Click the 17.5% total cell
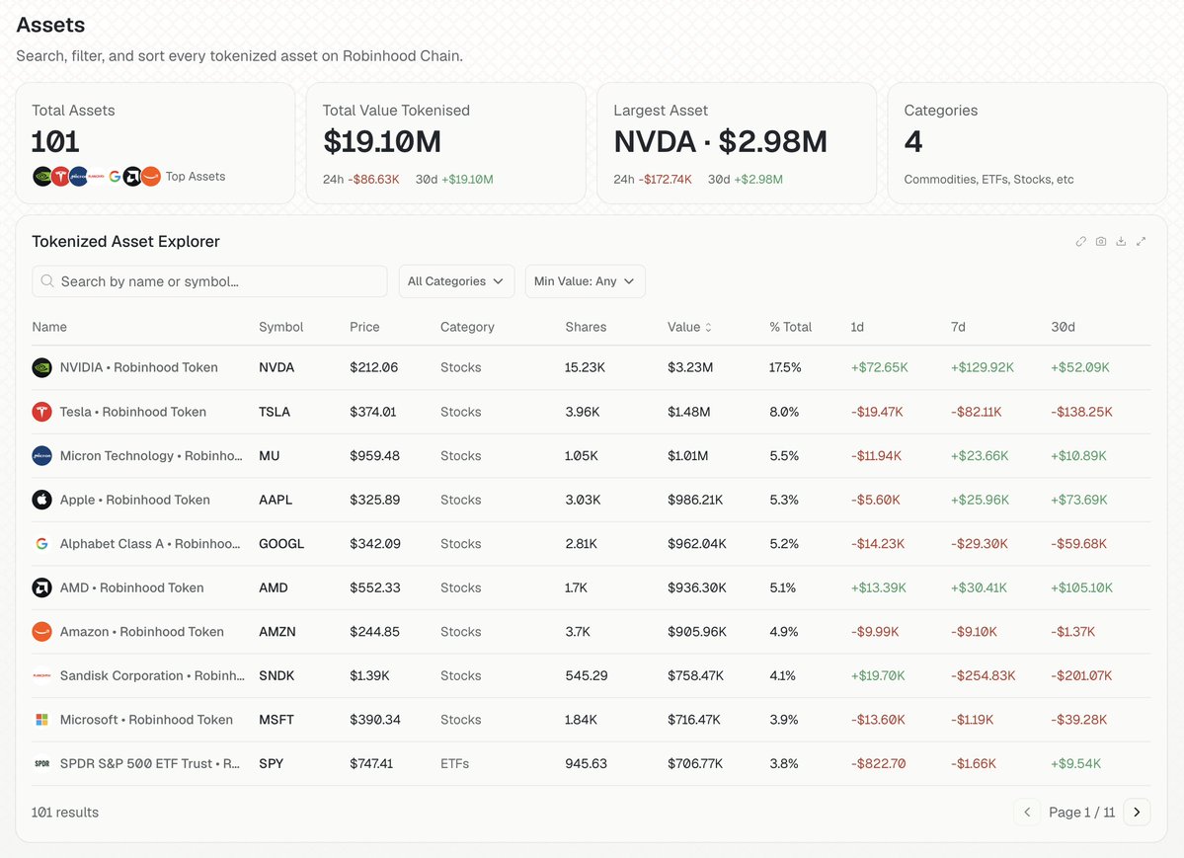The height and width of the screenshot is (858, 1184). tap(785, 368)
